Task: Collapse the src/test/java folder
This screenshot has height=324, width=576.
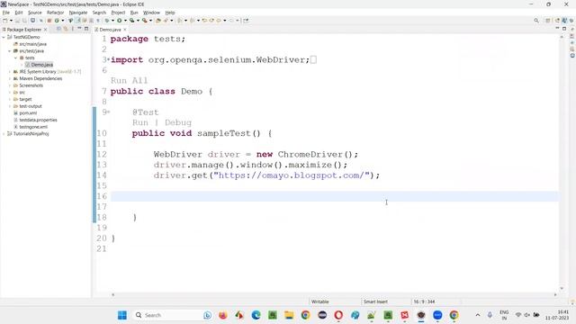Action: (x=10, y=51)
